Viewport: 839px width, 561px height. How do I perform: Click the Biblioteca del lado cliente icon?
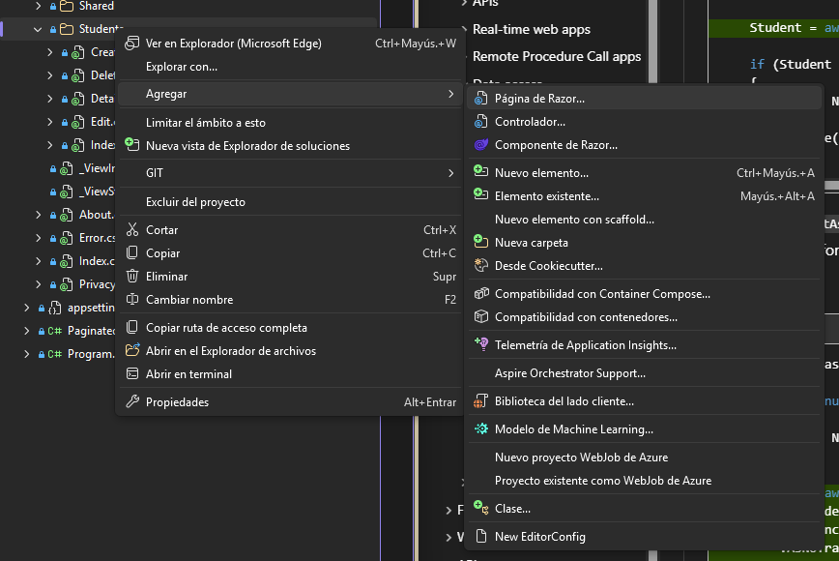(x=480, y=401)
